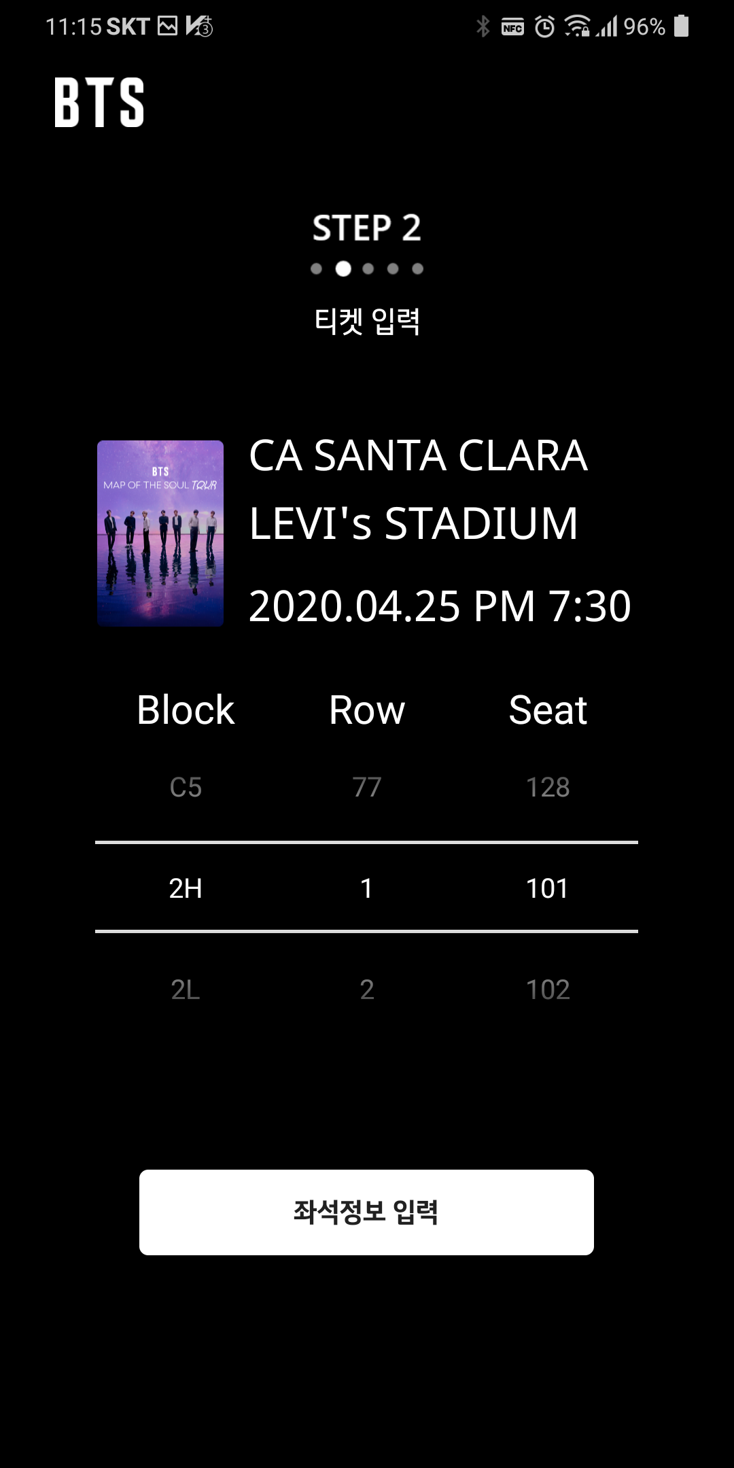Choose row 2 in the Row picker
The height and width of the screenshot is (1468, 734).
[x=367, y=990]
